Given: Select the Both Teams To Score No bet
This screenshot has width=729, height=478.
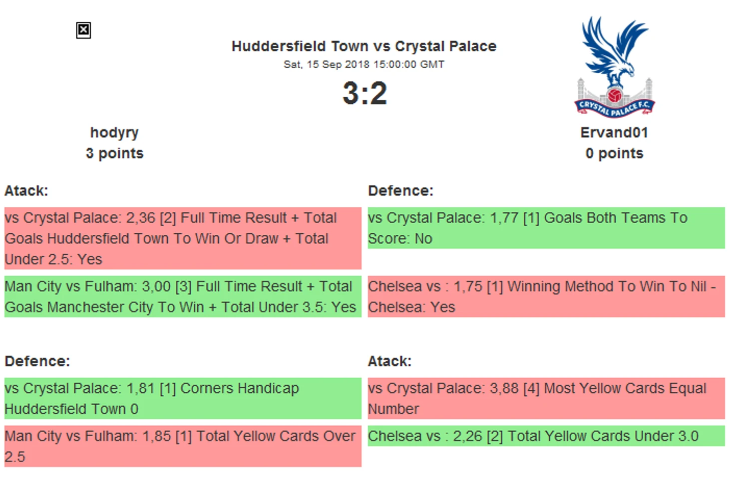Looking at the screenshot, I should (546, 228).
